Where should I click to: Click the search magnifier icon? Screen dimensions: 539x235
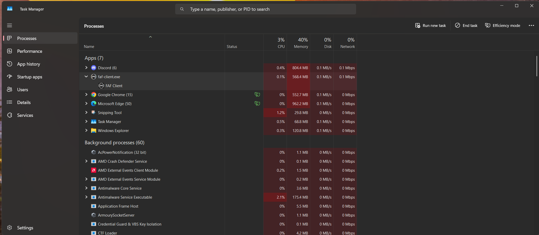[182, 9]
